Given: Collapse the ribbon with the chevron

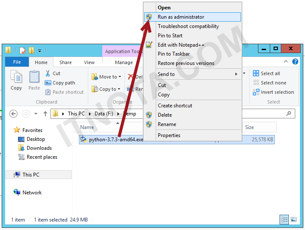Looking at the screenshot, I should pos(286,62).
